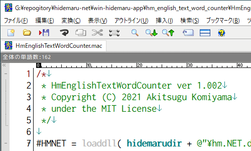Click the double chevron beside the ruler

click(4, 65)
